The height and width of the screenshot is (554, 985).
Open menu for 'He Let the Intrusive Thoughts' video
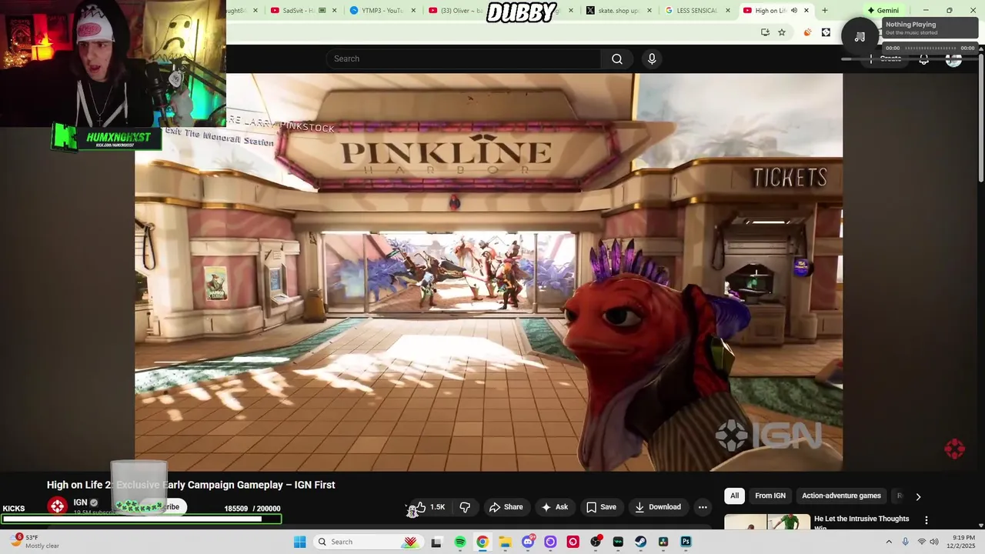(927, 520)
